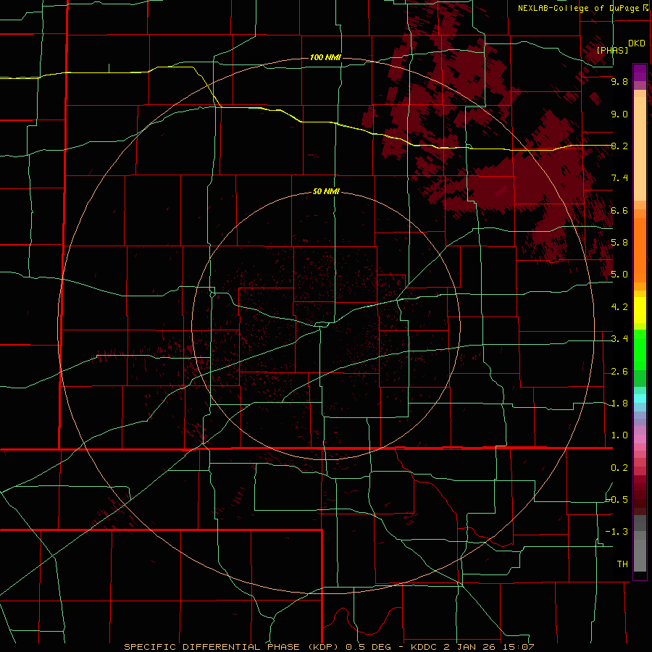Click the 15:07 timestamp in the caption
652x652 pixels.
tap(519, 647)
